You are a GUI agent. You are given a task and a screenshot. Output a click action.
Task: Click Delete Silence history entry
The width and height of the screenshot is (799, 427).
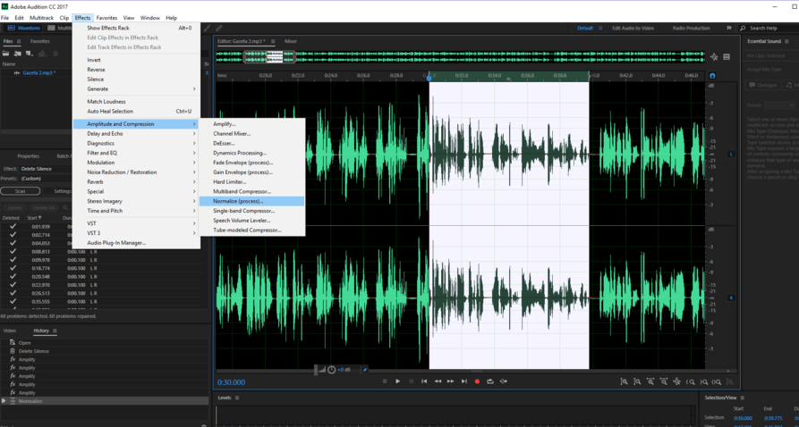point(34,351)
